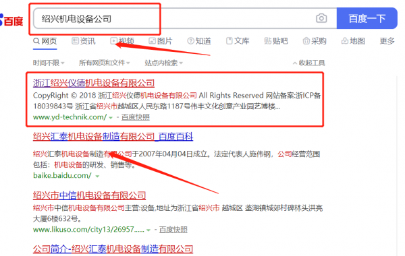Expand arrow next to baike.baidu.com/
405x256 pixels.
click(x=97, y=176)
